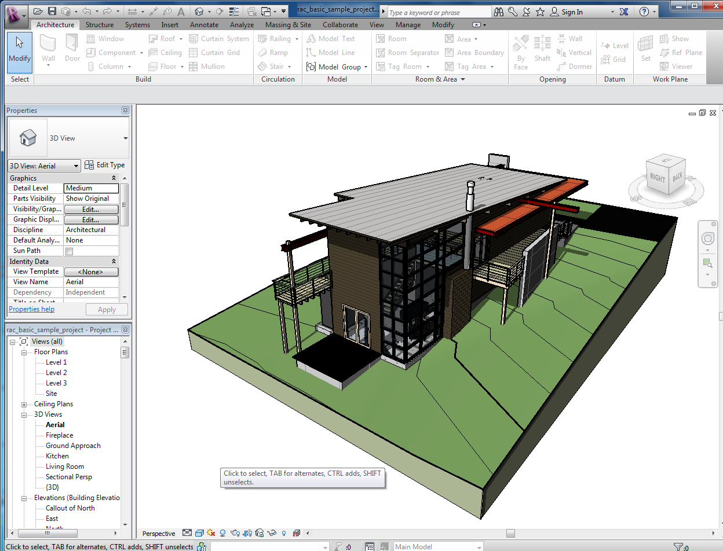Toggle shadows in view control bar
Viewport: 723px width, 551px height.
click(223, 533)
